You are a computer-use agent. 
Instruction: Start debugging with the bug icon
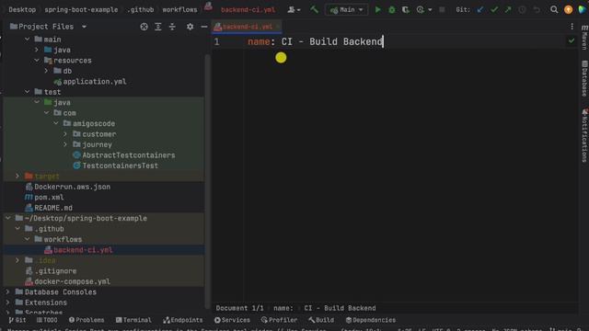(392, 10)
